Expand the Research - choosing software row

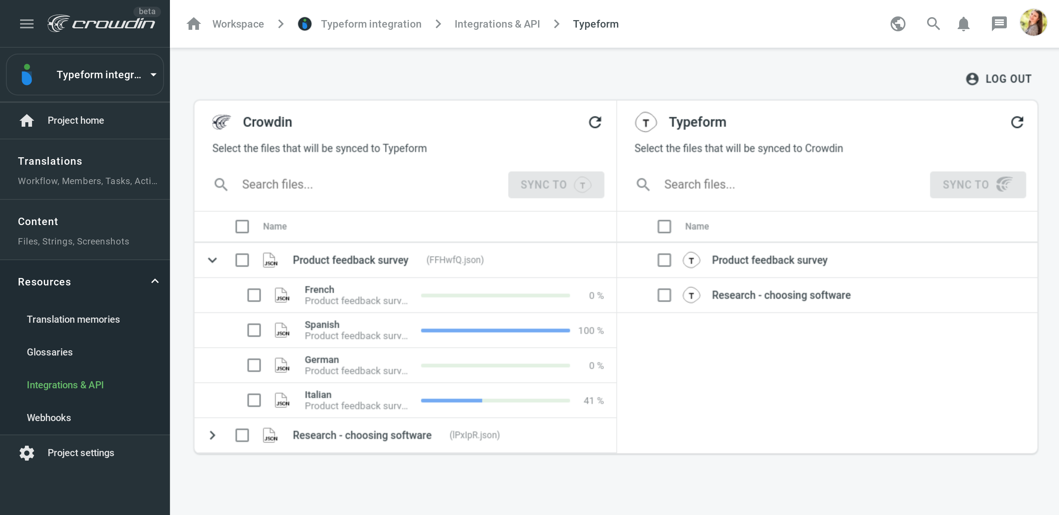212,435
